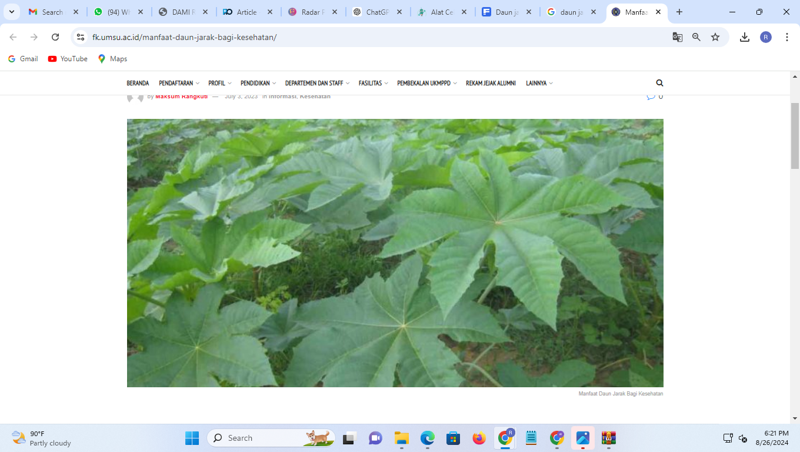The image size is (800, 452).
Task: Open the Downloads panel in Chrome
Action: (744, 36)
